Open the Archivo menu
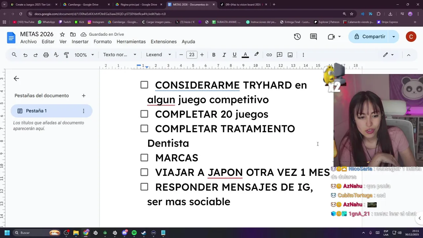423x238 pixels. click(x=28, y=42)
